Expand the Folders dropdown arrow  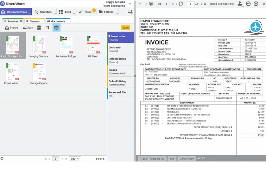pos(117,14)
